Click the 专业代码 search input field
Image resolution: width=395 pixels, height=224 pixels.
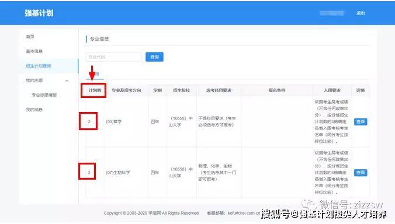[113, 57]
